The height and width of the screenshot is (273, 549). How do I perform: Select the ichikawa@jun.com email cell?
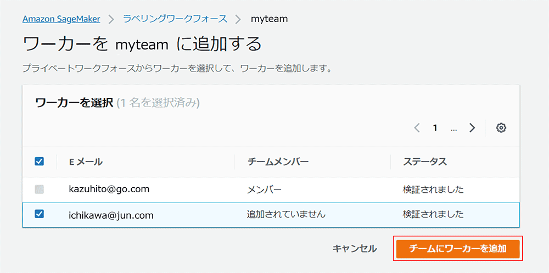coord(111,215)
